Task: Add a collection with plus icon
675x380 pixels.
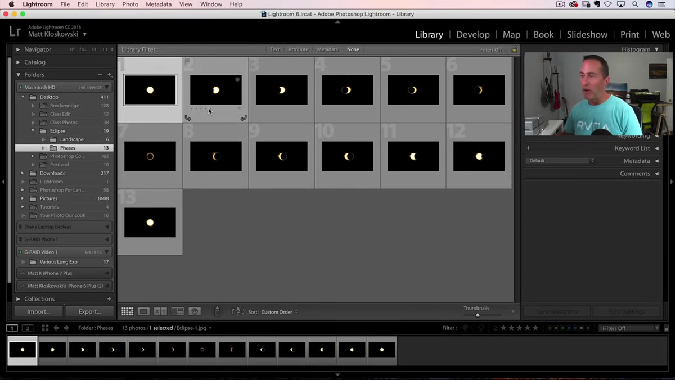Action: [x=109, y=299]
